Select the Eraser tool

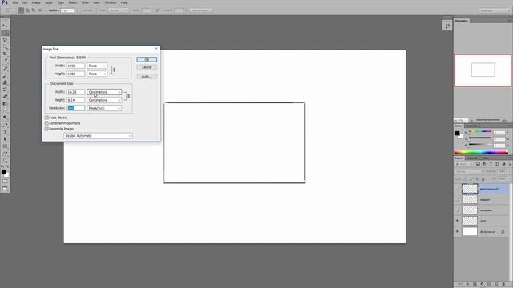tap(5, 97)
